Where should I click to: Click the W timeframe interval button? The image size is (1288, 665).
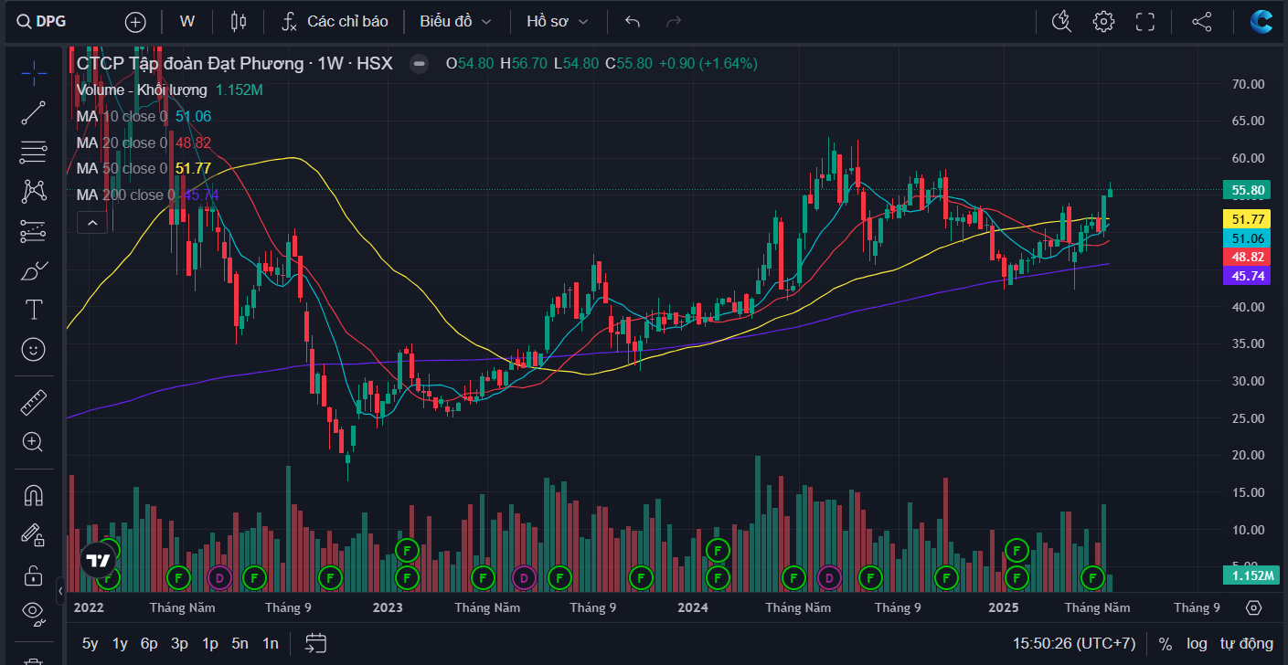(x=187, y=21)
